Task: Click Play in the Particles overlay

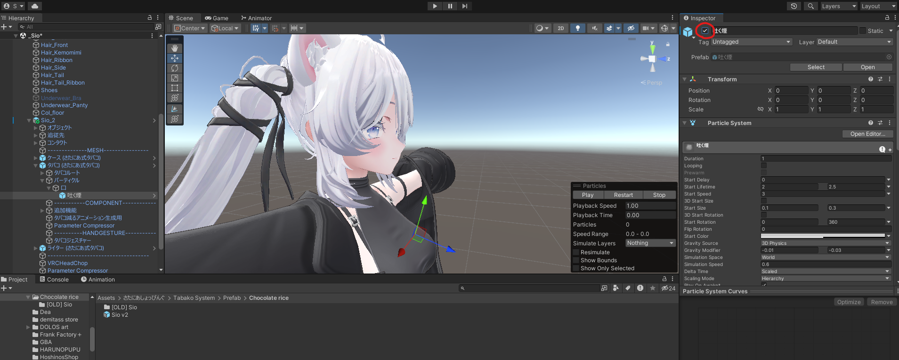Action: pyautogui.click(x=588, y=195)
